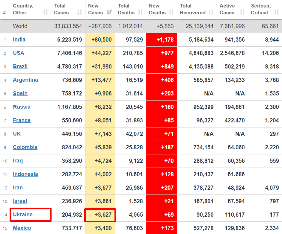Visit the Colombia country page
This screenshot has width=282, height=234.
(25, 147)
